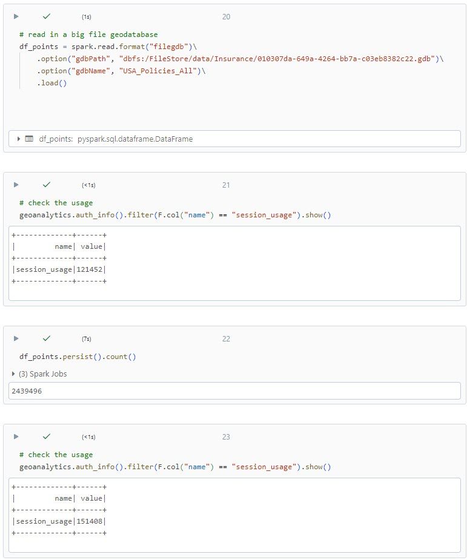Expand the df_points DataFrame schema arrow

click(19, 139)
